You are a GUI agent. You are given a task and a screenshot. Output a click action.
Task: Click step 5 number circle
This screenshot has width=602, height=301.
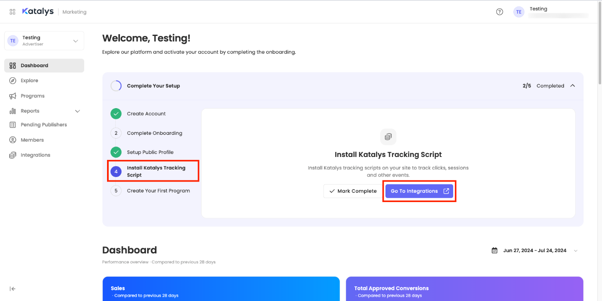[116, 191]
